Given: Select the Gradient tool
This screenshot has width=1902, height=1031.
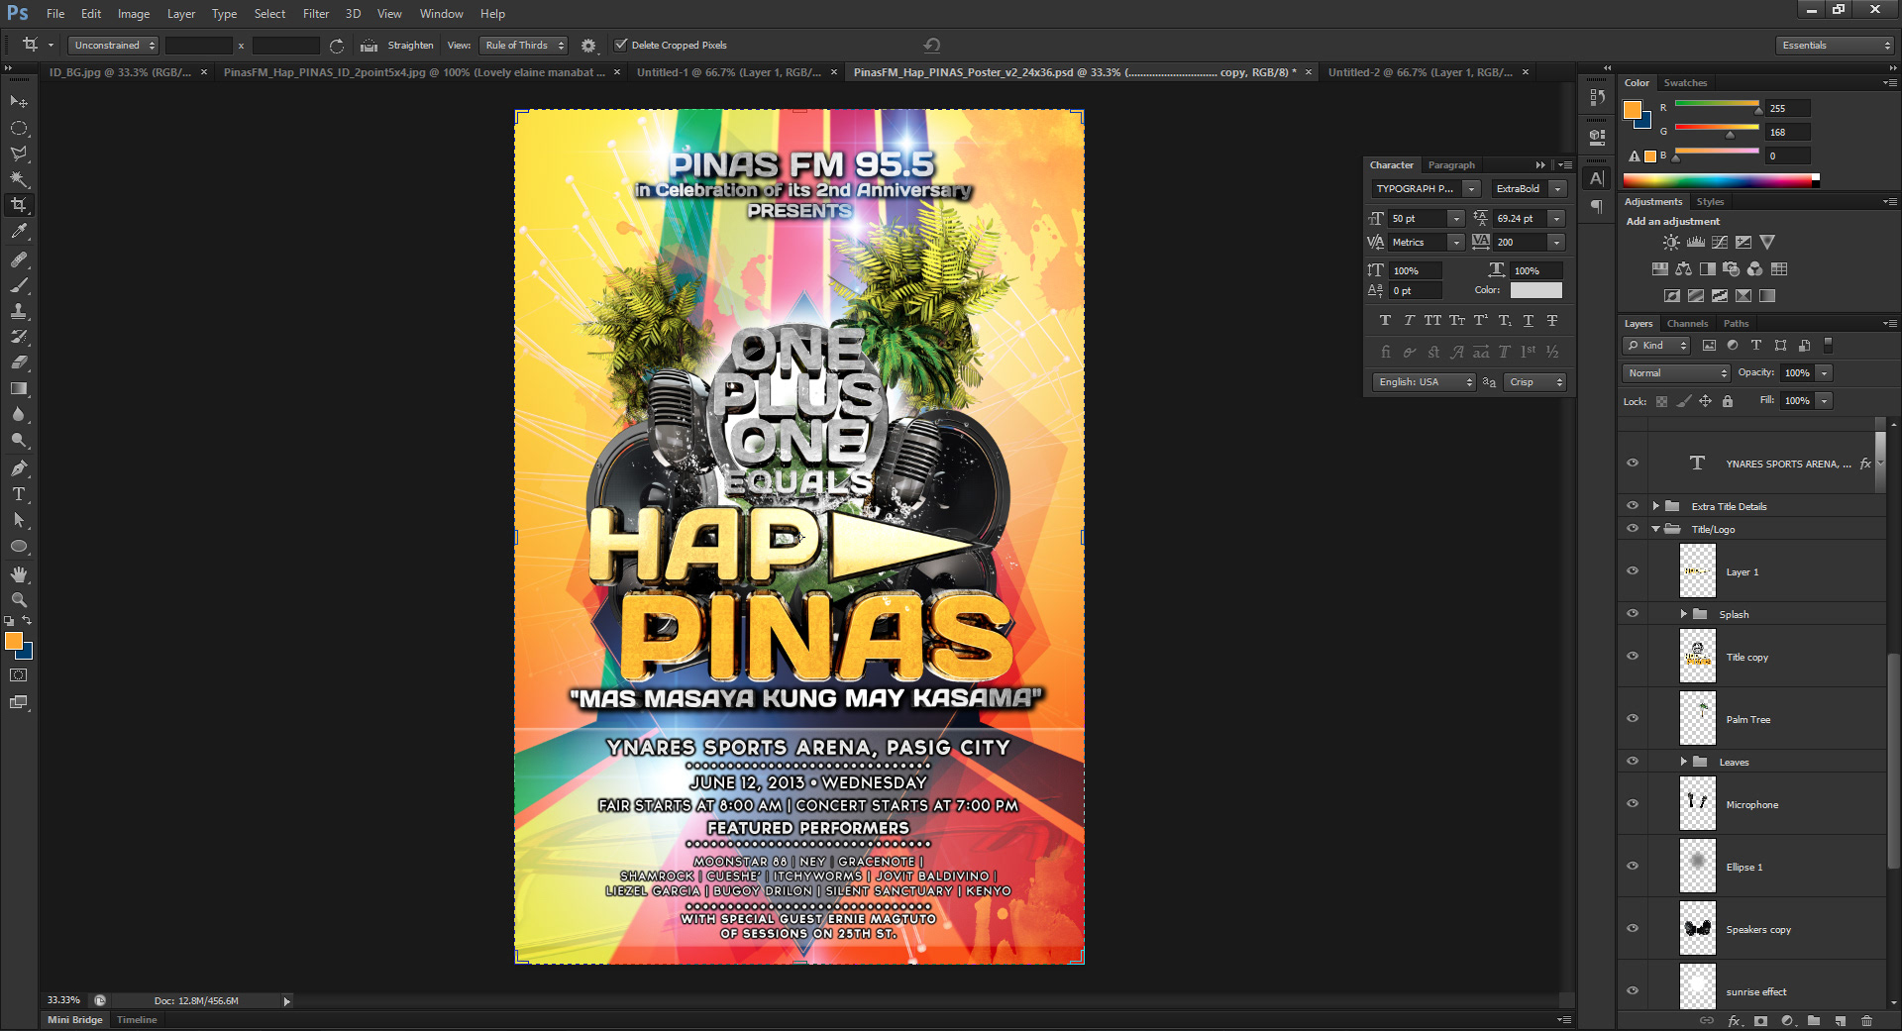Looking at the screenshot, I should pyautogui.click(x=19, y=388).
